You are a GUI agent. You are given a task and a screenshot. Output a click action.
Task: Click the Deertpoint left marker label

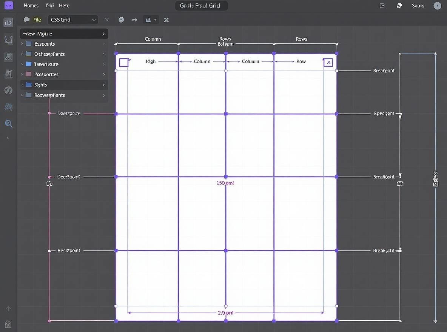(x=69, y=177)
